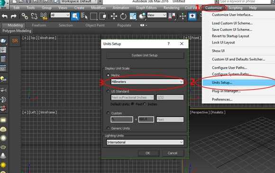Image resolution: width=275 pixels, height=173 pixels.
Task: Click the Use Pivot Point Center icon
Action: [172, 16]
